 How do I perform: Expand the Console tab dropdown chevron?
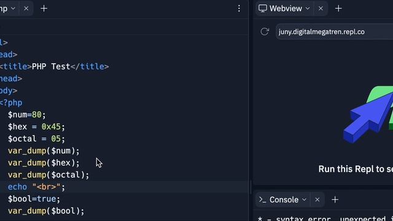[305, 200]
